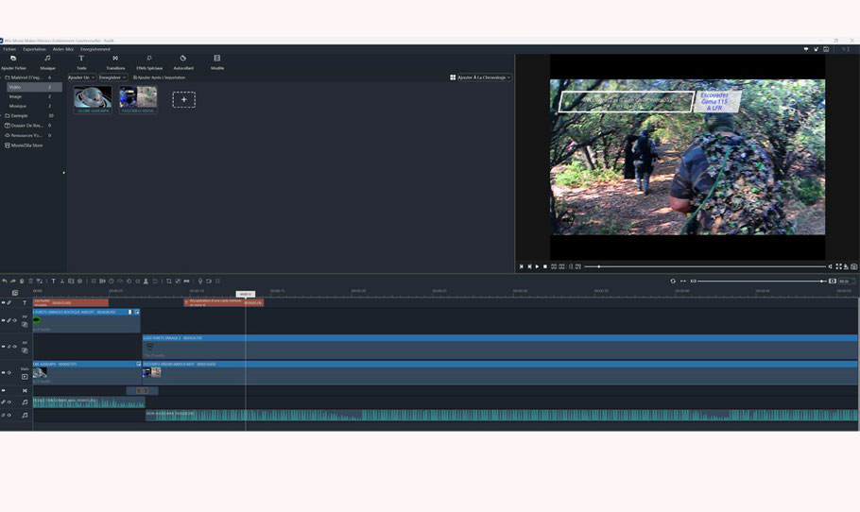This screenshot has width=860, height=512.
Task: Toggle 'Ajouter Après L'importation' option
Action: pos(159,77)
